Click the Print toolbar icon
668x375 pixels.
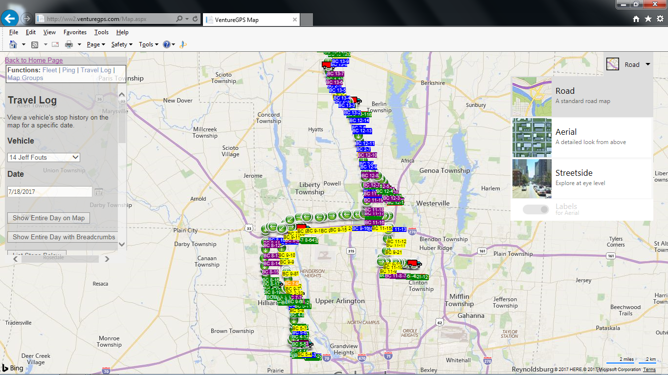tap(69, 44)
